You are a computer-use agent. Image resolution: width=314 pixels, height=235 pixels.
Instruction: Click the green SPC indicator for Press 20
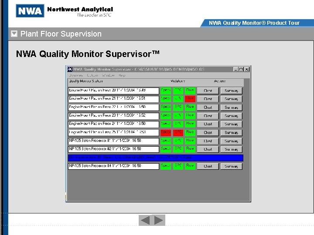tap(178, 91)
